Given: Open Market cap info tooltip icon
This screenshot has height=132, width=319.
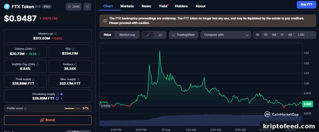Looking at the screenshot, I should 56,34.
